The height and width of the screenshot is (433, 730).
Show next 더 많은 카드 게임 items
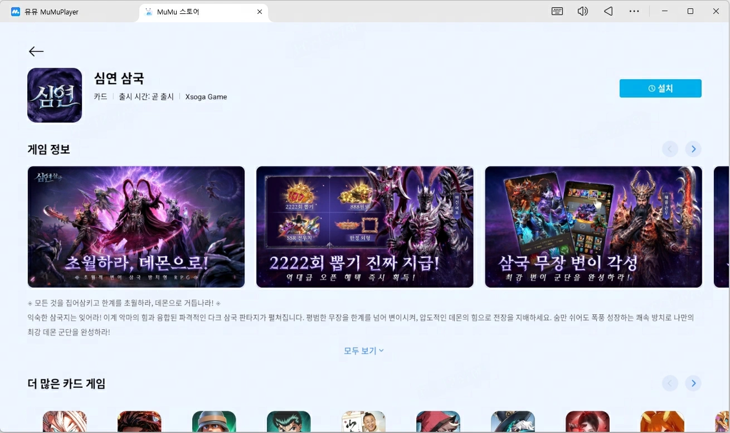(693, 383)
